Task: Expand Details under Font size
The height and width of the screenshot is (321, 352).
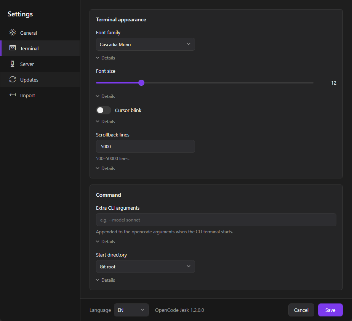Action: pos(106,96)
